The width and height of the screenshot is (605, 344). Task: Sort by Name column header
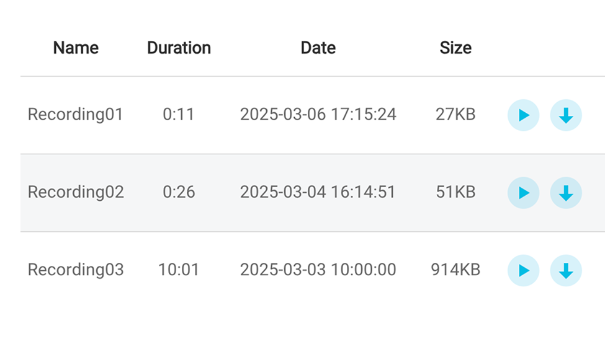(x=76, y=48)
